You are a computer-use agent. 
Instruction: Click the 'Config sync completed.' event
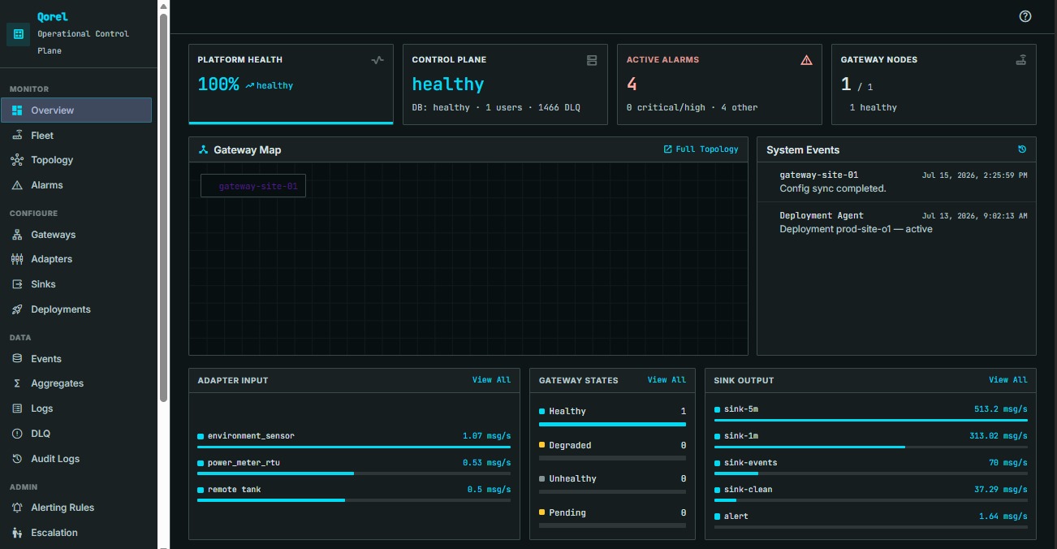coord(833,188)
